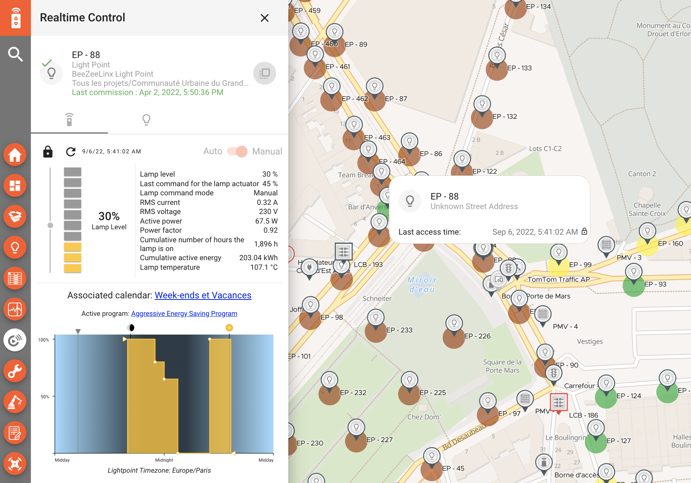
Task: Select the LCB - 186 cabinet marker
Action: (x=559, y=402)
